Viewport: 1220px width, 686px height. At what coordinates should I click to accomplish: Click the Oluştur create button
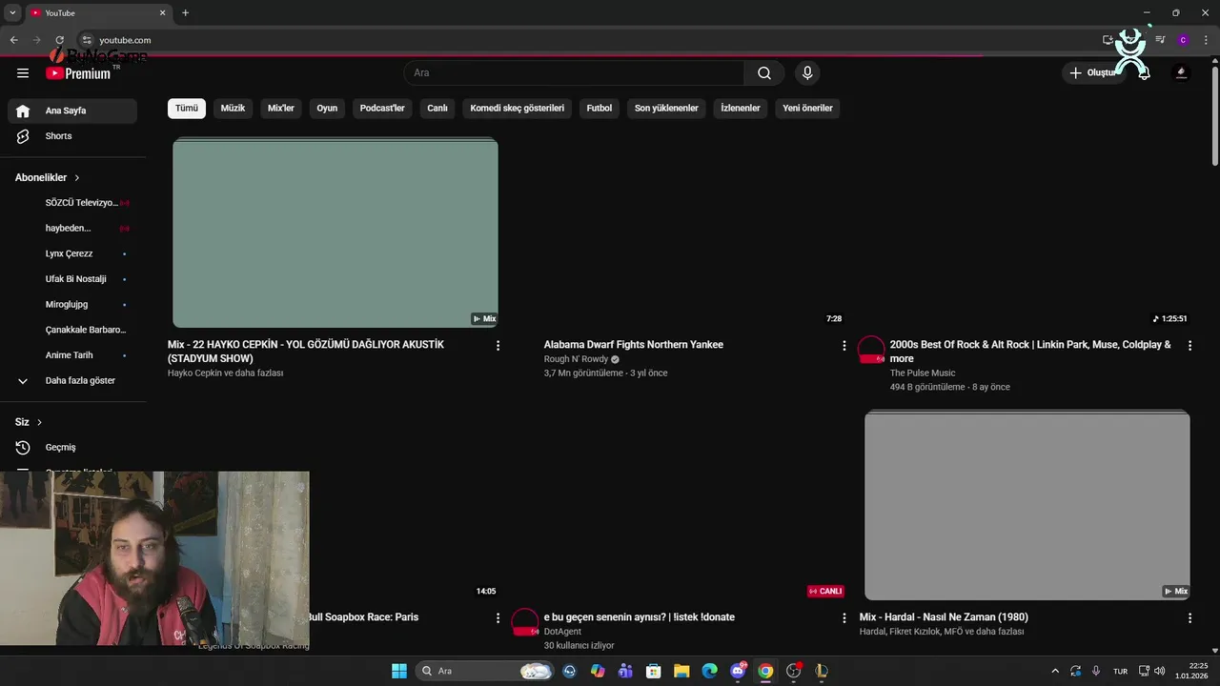point(1092,72)
